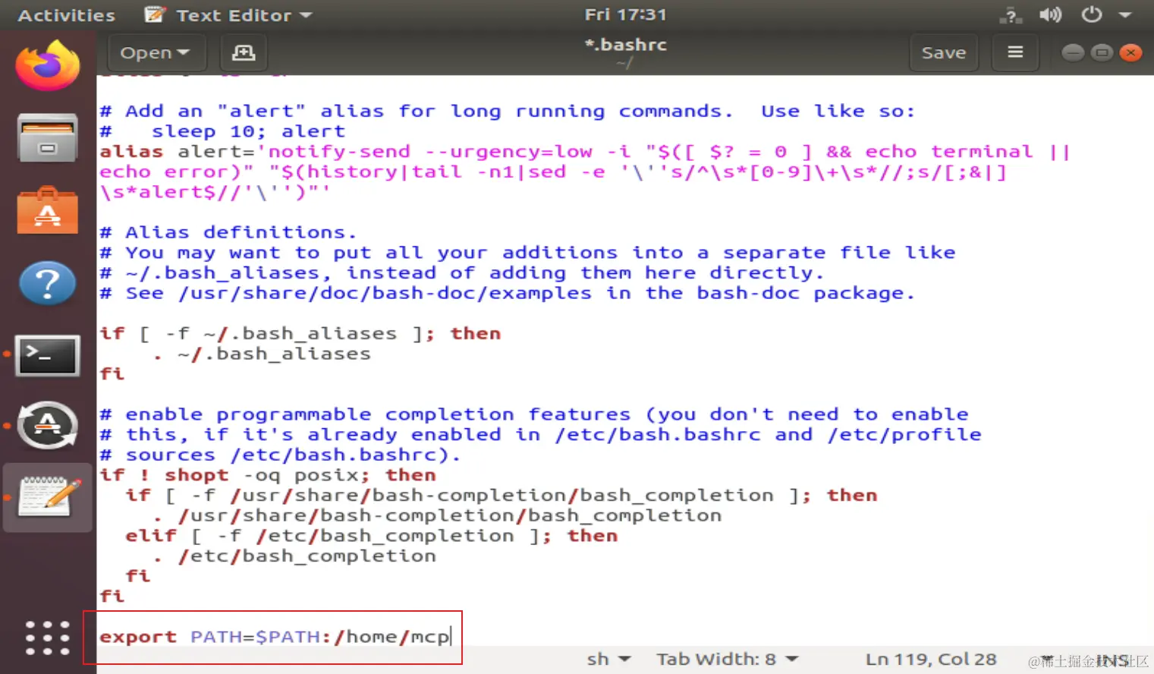This screenshot has width=1154, height=674.
Task: Click the 'elif' keyword line
Action: coord(372,536)
